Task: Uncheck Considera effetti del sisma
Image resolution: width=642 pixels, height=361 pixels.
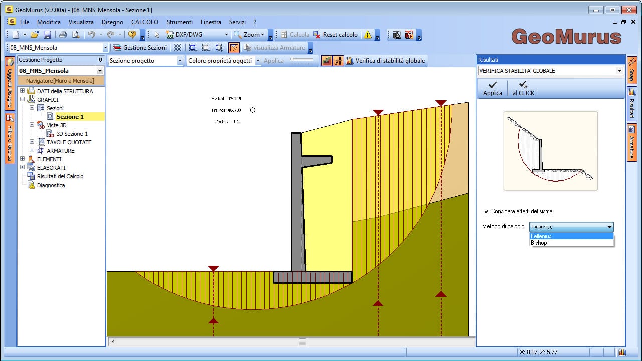Action: pyautogui.click(x=486, y=211)
